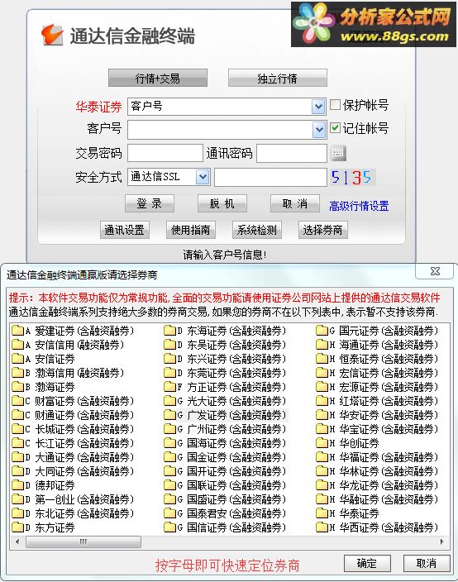Screen dimensions: 458x582
Task: Click the 脱机 offline button
Action: click(222, 203)
